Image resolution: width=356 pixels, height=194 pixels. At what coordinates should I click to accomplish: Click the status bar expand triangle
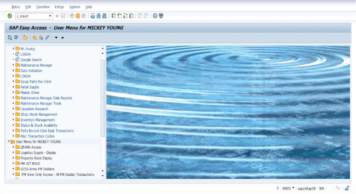point(277,188)
